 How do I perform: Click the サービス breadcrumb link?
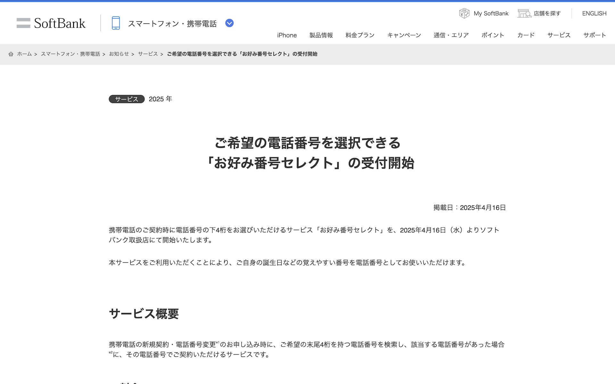tap(148, 54)
